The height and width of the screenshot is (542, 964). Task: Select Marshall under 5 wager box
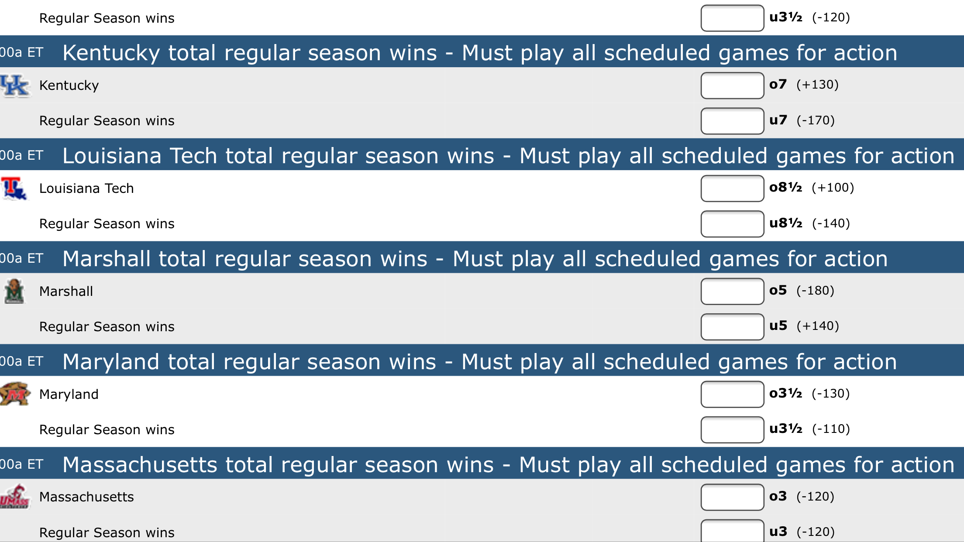point(732,327)
